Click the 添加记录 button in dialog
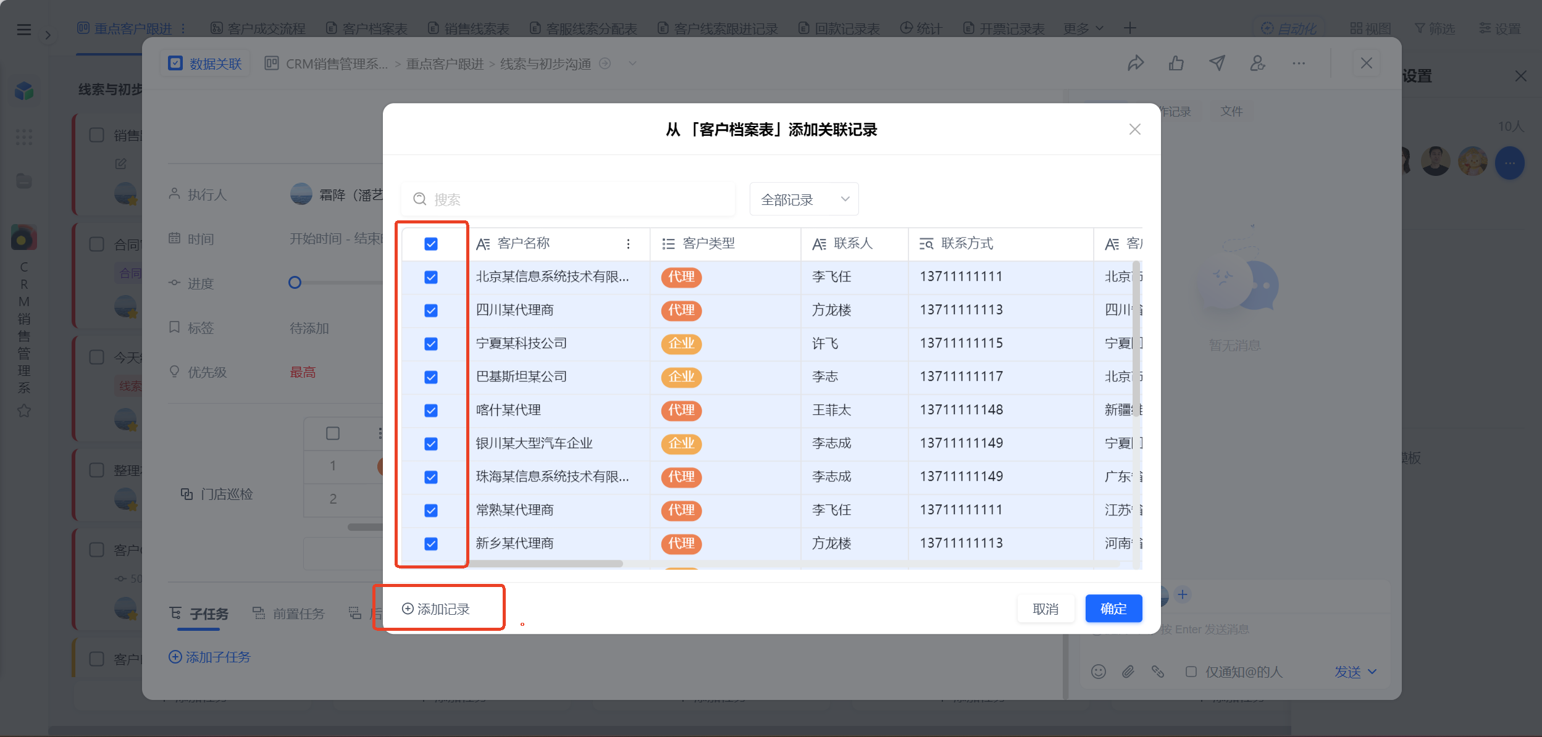Screen dimensions: 1542x737 coord(436,609)
